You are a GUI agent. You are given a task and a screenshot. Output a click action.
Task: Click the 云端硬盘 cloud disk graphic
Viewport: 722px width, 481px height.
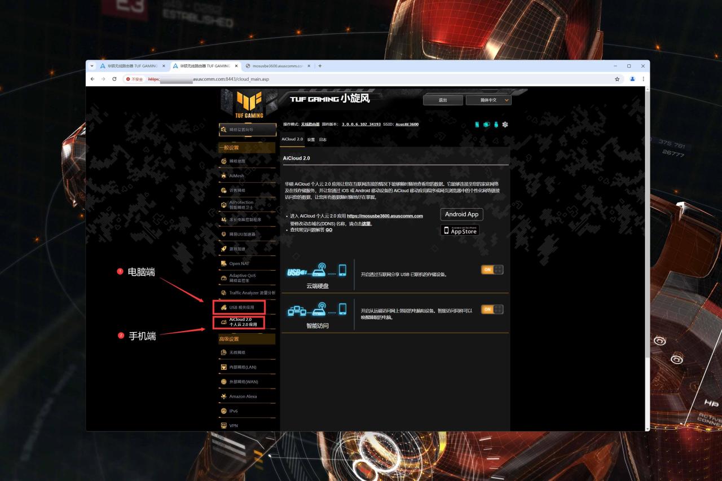[316, 271]
